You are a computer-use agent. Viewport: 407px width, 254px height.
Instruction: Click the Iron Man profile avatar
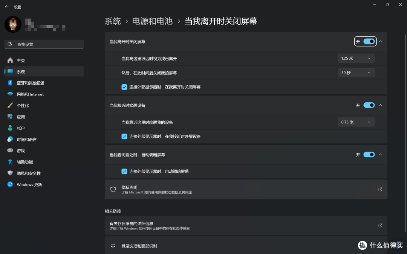point(13,24)
